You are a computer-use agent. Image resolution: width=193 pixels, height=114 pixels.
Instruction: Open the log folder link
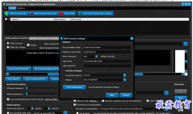52,99
